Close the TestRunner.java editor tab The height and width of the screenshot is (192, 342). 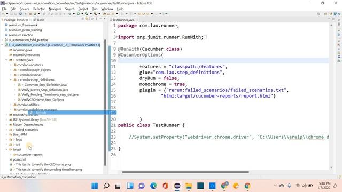click(x=137, y=20)
